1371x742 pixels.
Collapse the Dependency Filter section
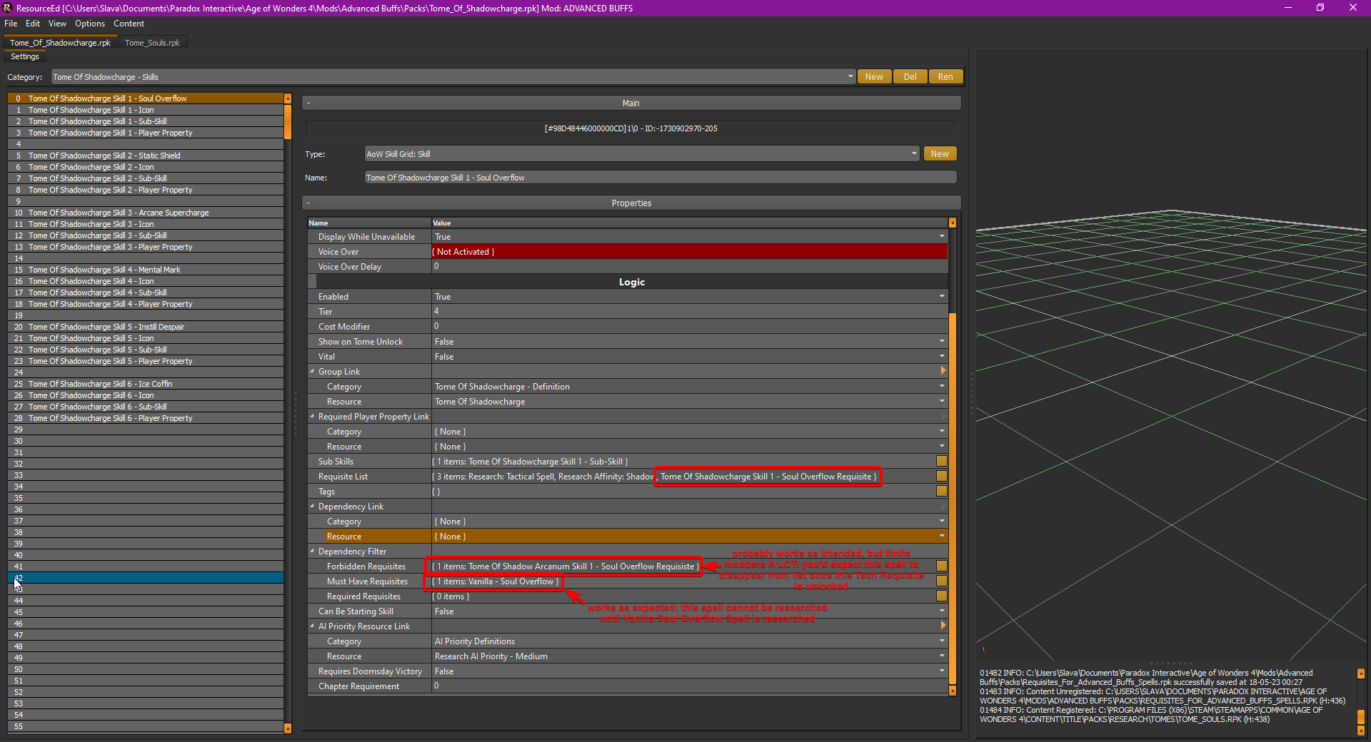pos(312,551)
